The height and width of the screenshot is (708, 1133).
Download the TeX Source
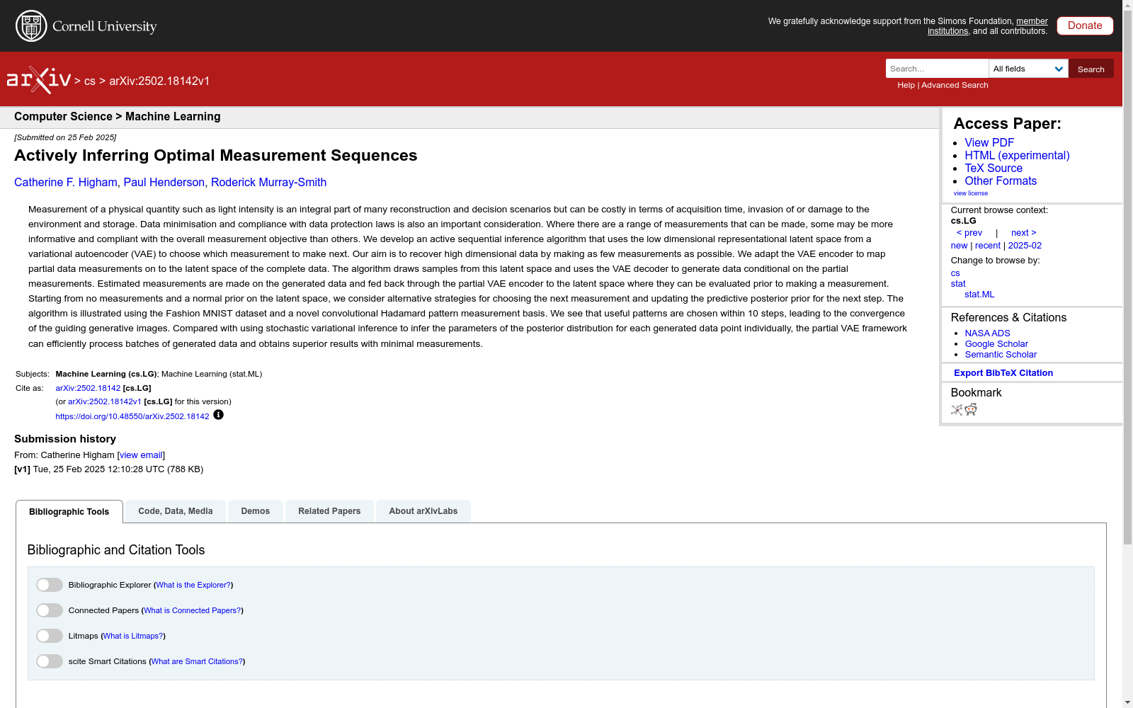993,168
